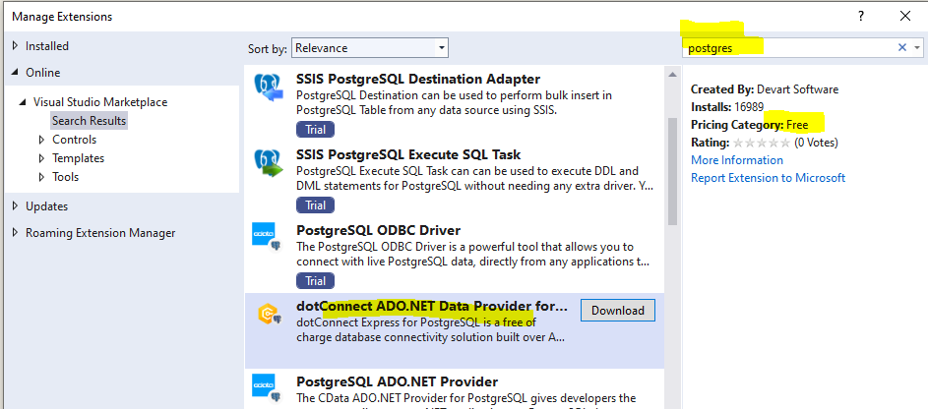Image resolution: width=928 pixels, height=409 pixels.
Task: Click the Created By: Devart Software text
Action: (x=765, y=89)
